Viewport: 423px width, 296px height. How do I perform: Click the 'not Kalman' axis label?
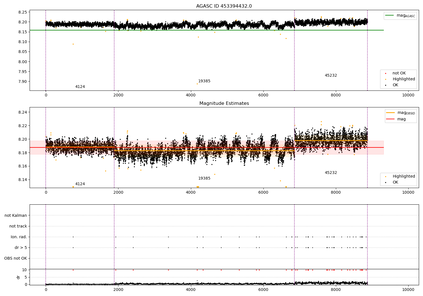point(16,215)
